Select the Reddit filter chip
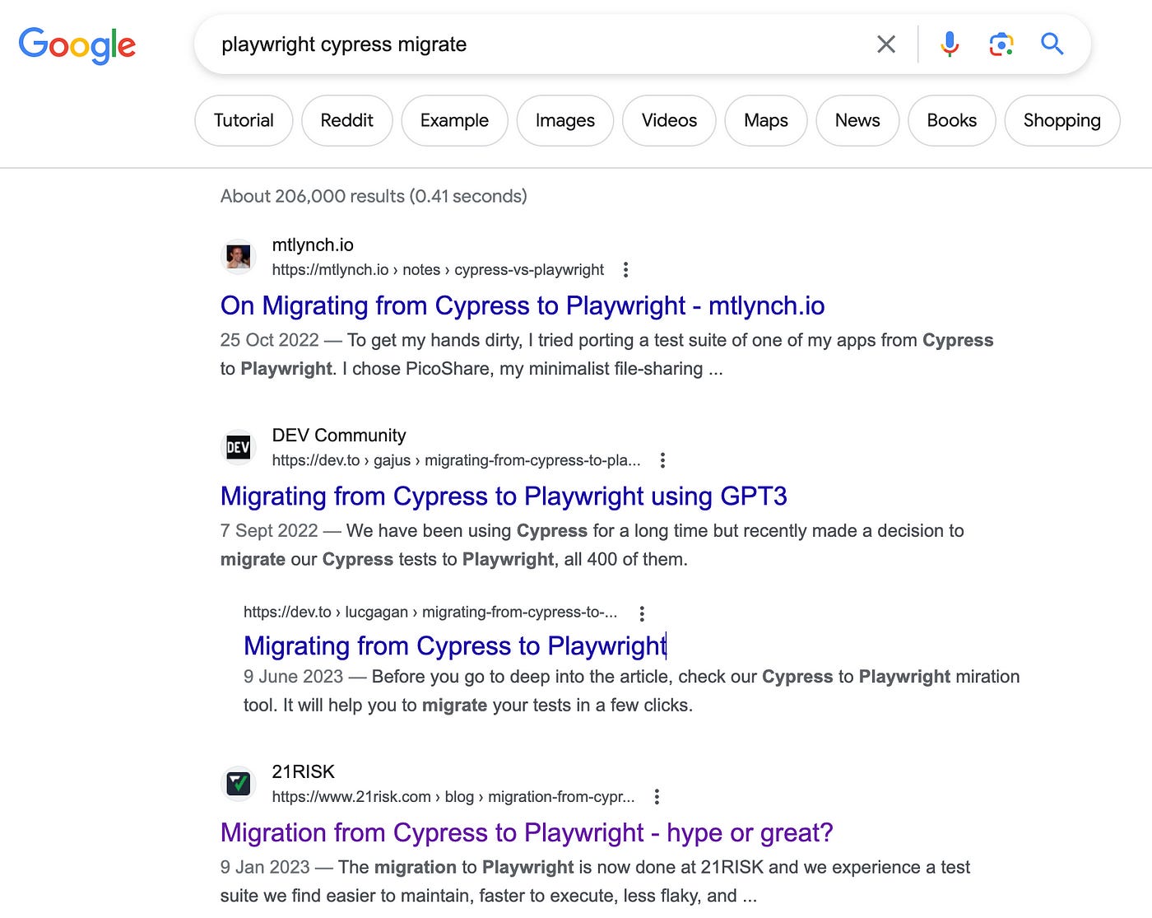1152x918 pixels. pyautogui.click(x=347, y=120)
